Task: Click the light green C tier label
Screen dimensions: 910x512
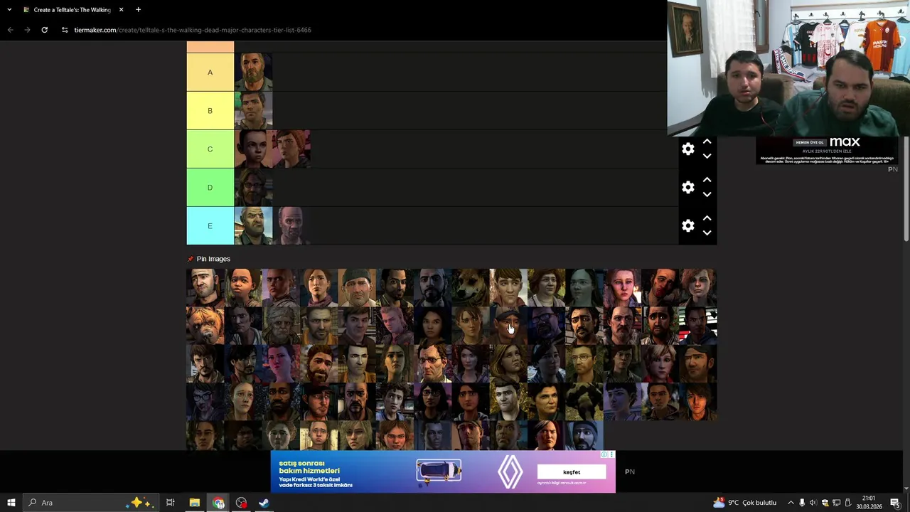Action: click(x=210, y=149)
